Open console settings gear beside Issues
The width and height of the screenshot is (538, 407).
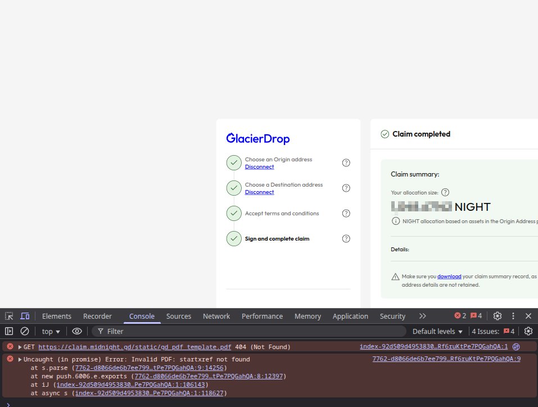coord(528,331)
